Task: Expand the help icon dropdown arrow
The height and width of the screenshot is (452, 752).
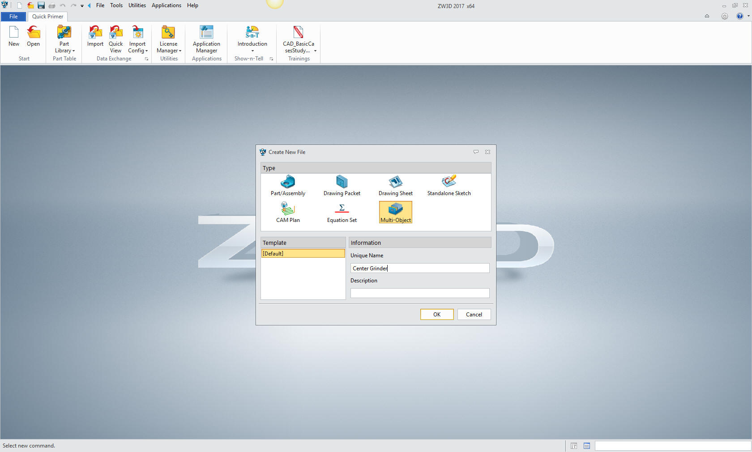Action: (748, 16)
